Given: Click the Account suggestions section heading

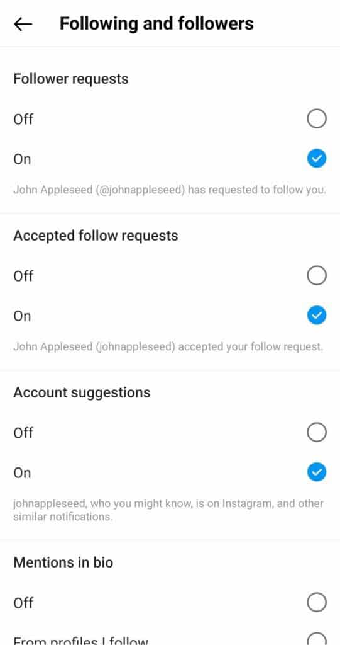Looking at the screenshot, I should coord(82,392).
